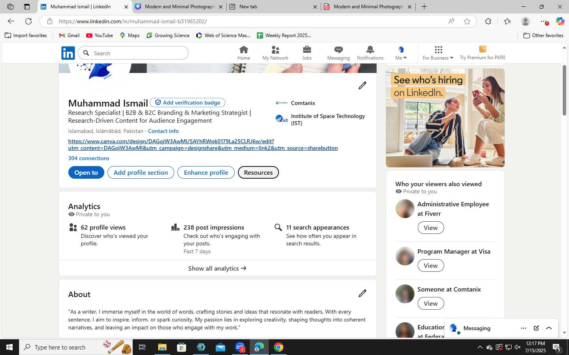
Task: Open a new browser tab with plus
Action: (424, 7)
